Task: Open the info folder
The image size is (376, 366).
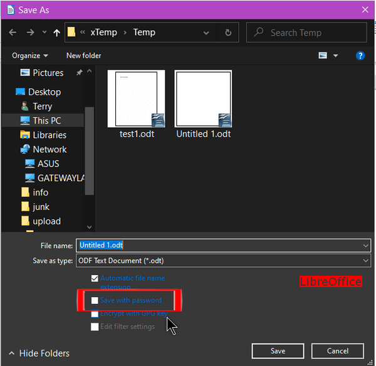Action: (x=41, y=192)
